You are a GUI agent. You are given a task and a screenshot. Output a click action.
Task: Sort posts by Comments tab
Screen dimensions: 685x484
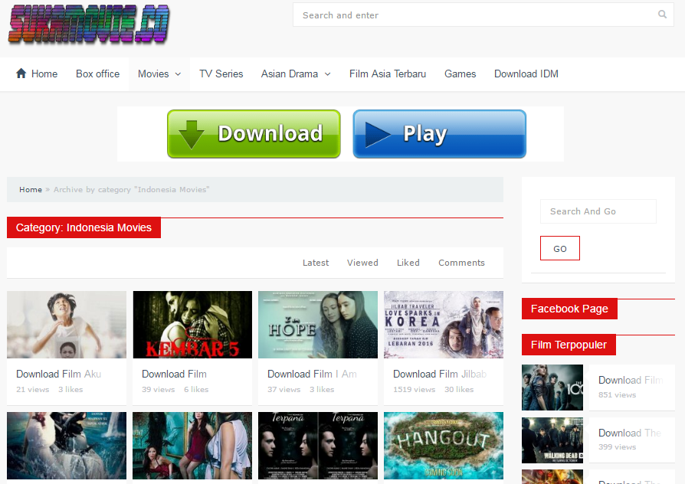tap(461, 263)
